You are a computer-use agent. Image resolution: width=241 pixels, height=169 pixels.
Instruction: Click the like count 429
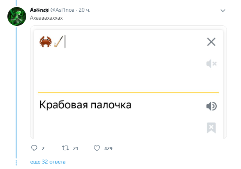[x=108, y=149]
